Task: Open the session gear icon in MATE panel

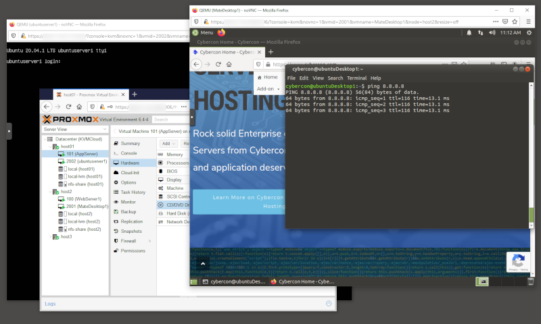Action: (x=529, y=32)
